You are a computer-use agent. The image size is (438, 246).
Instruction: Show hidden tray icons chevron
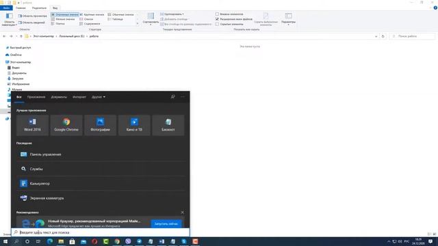pos(389,241)
